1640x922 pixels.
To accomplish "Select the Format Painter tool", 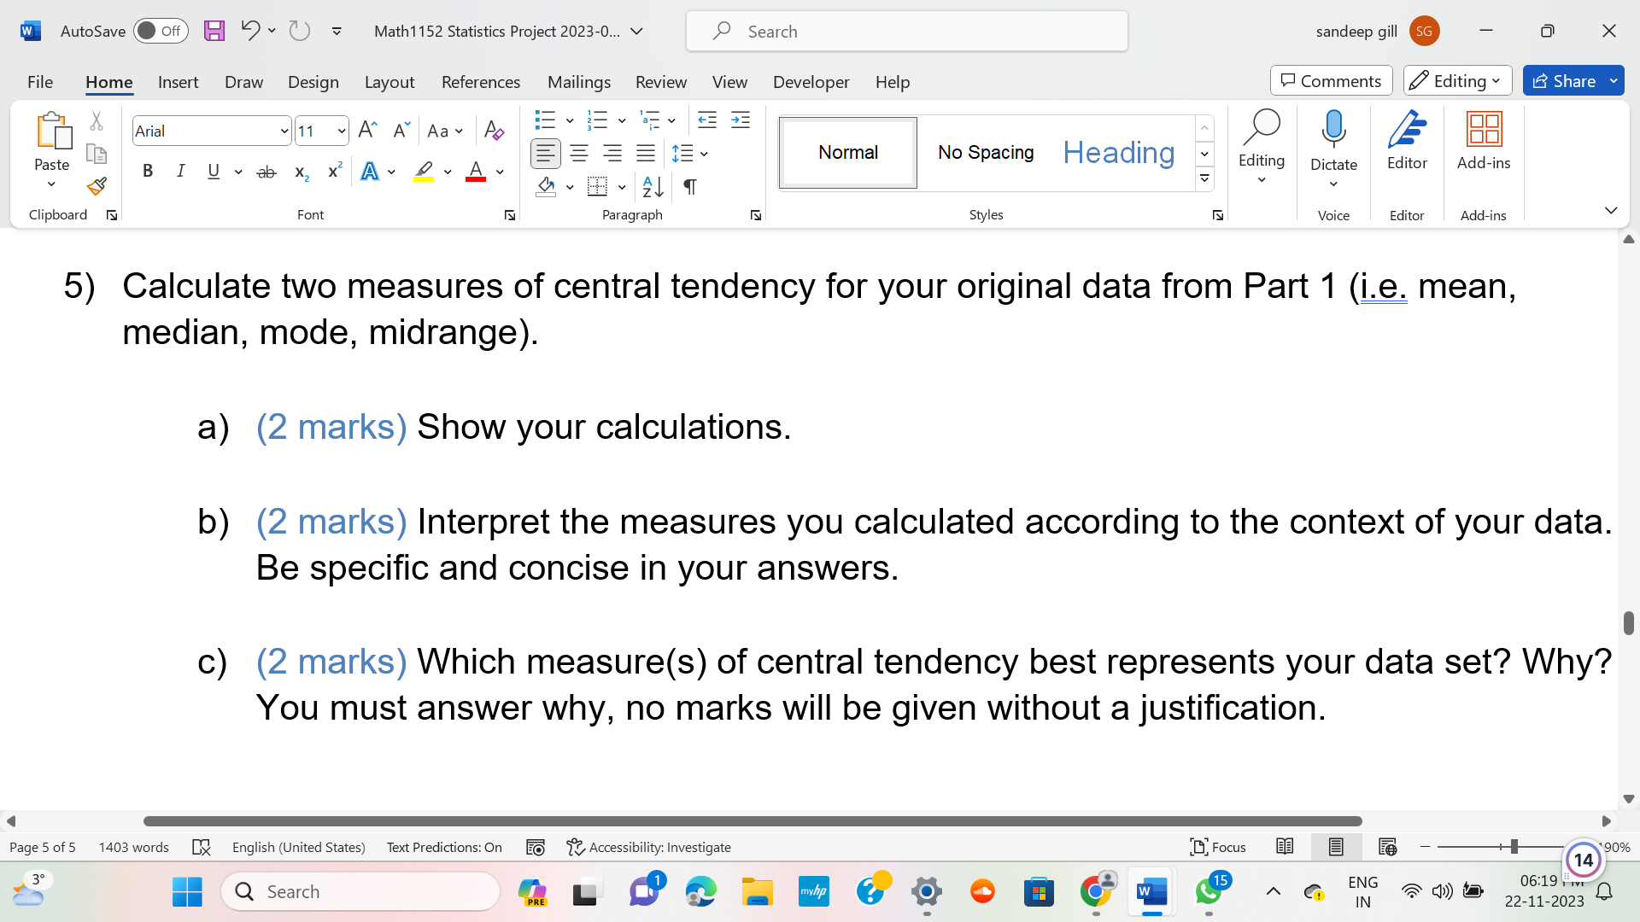I will [97, 186].
